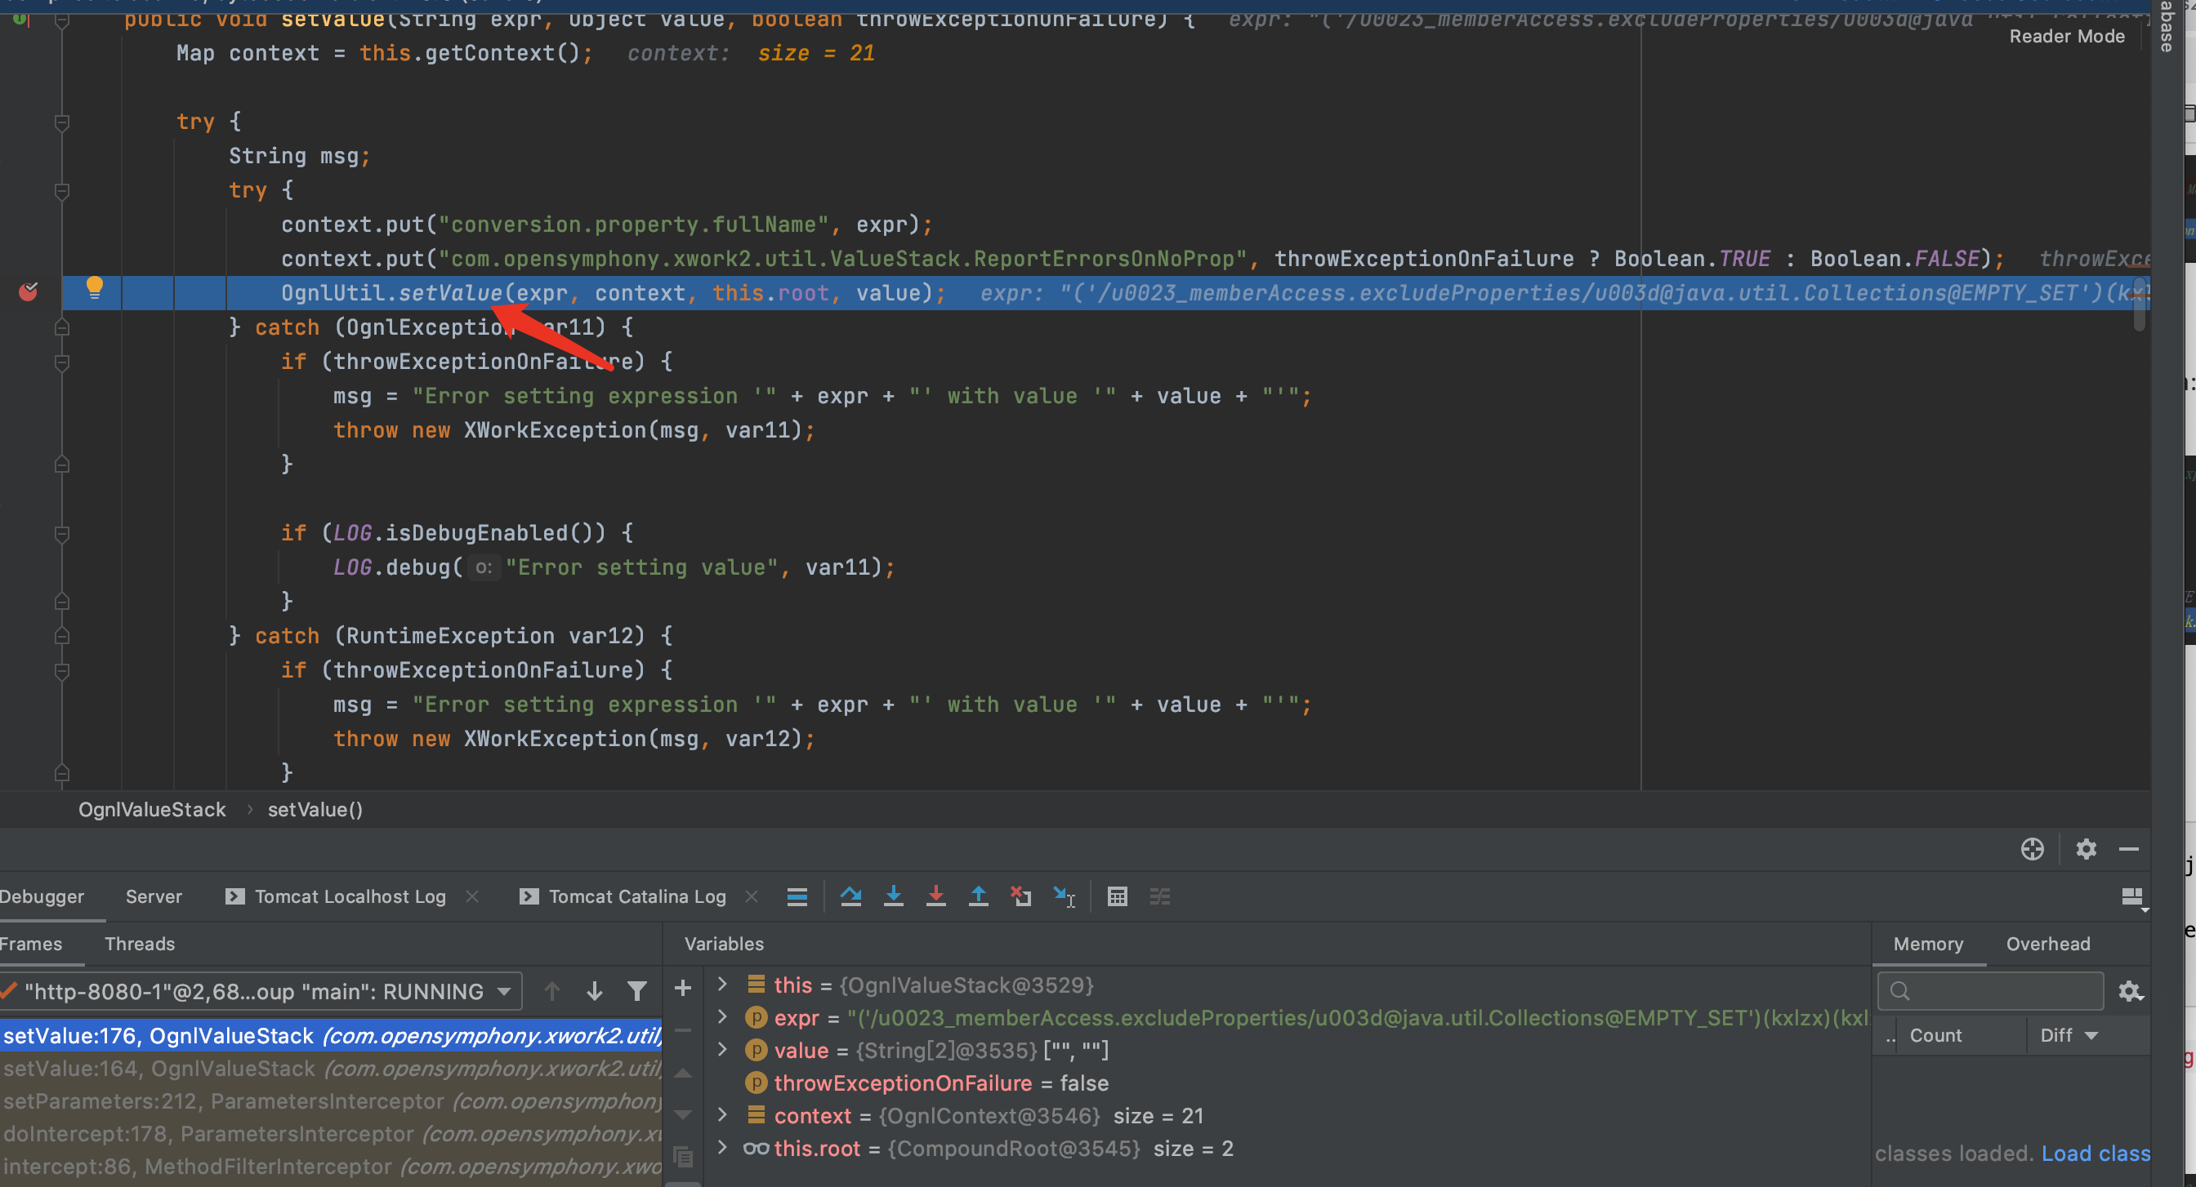Screen dimensions: 2196x1187
Task: Click setValue() in the breadcrumb
Action: [x=315, y=810]
